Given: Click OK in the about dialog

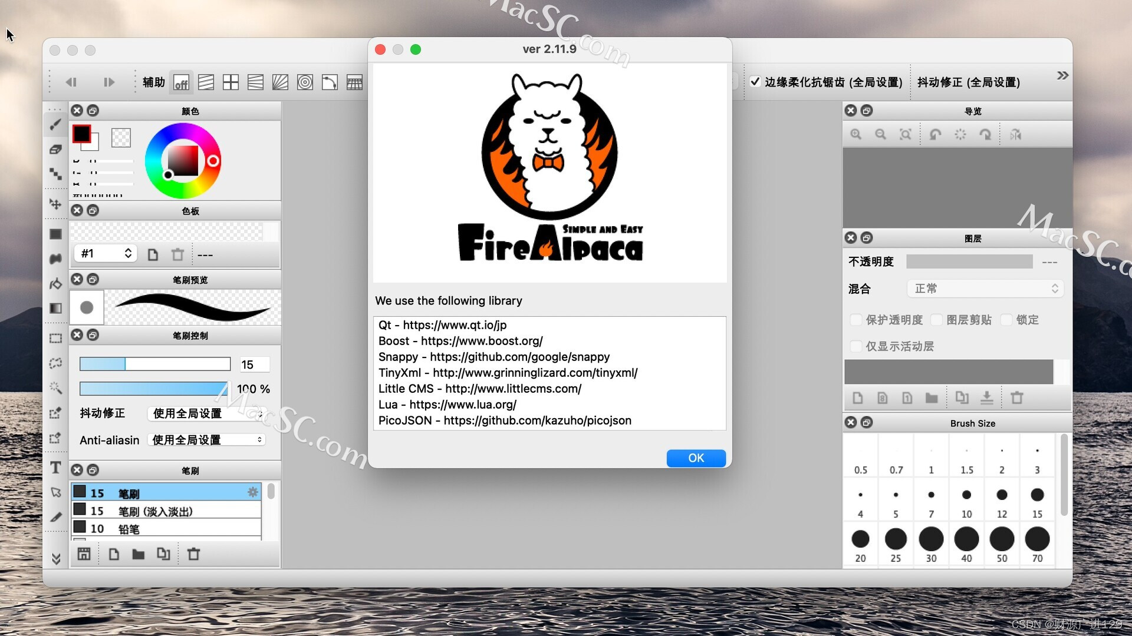Looking at the screenshot, I should click(x=696, y=458).
